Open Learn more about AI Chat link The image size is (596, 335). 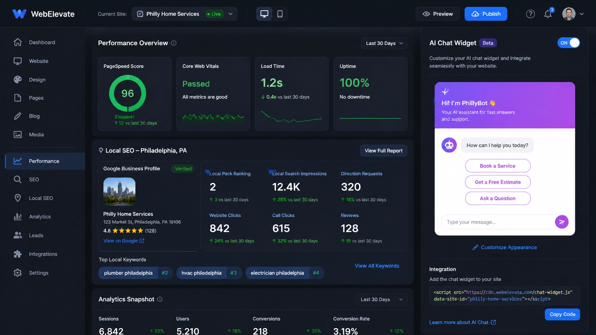tap(463, 322)
